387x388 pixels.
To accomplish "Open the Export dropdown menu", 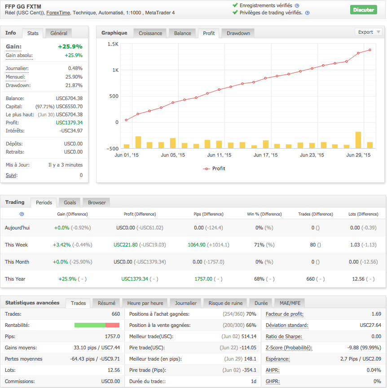I will point(369,32).
